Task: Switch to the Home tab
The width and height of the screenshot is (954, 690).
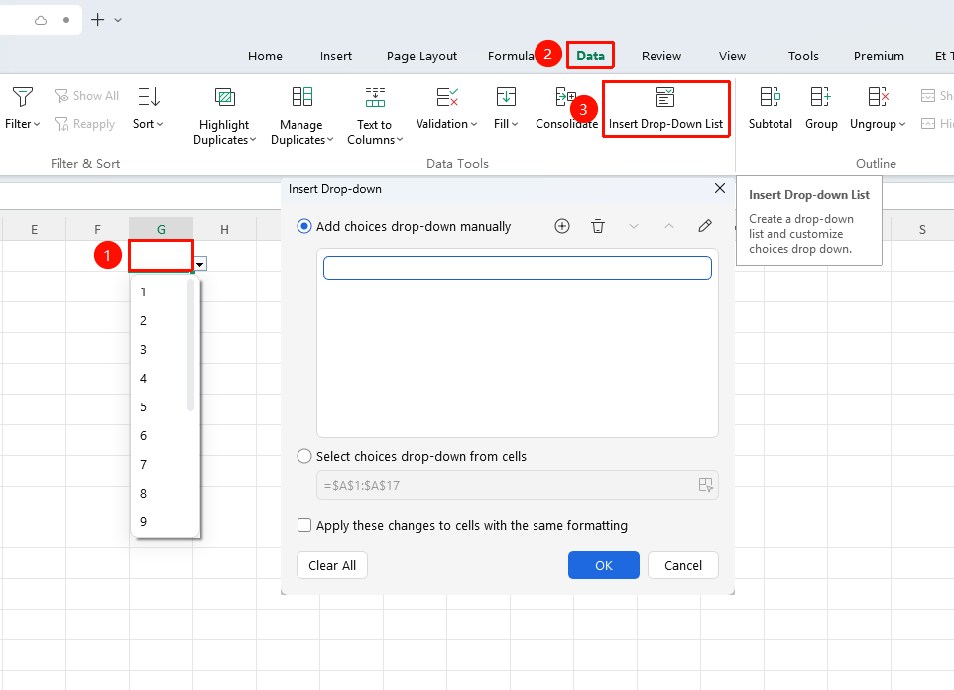Action: pos(265,56)
